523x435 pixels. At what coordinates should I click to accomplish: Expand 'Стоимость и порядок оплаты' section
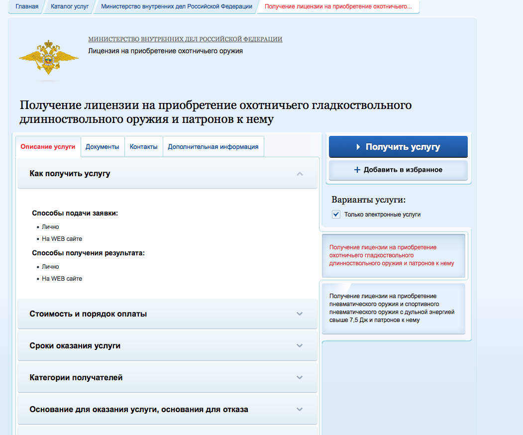(299, 314)
